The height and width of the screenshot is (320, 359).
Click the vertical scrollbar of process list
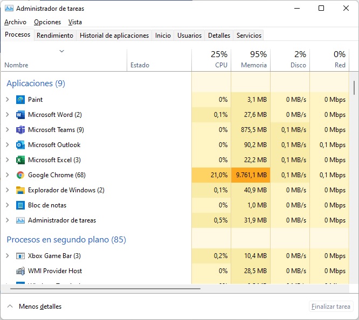354,87
